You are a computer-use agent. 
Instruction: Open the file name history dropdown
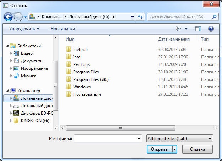[x=139, y=139]
